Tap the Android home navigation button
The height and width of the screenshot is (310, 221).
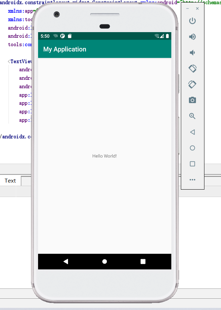pyautogui.click(x=105, y=262)
